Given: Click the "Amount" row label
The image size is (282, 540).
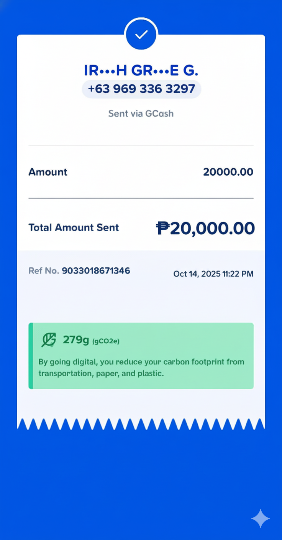Looking at the screenshot, I should (x=48, y=172).
